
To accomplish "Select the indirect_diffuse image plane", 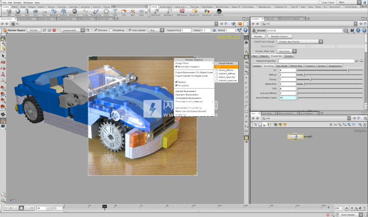I will pos(226,74).
